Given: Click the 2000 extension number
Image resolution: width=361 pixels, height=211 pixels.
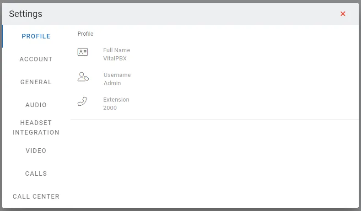Looking at the screenshot, I should (x=110, y=108).
